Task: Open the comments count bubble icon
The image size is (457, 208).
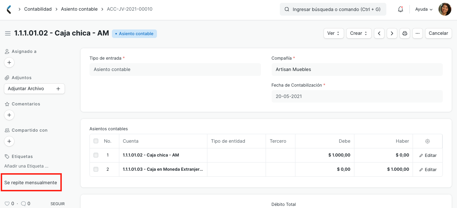Action: click(23, 204)
